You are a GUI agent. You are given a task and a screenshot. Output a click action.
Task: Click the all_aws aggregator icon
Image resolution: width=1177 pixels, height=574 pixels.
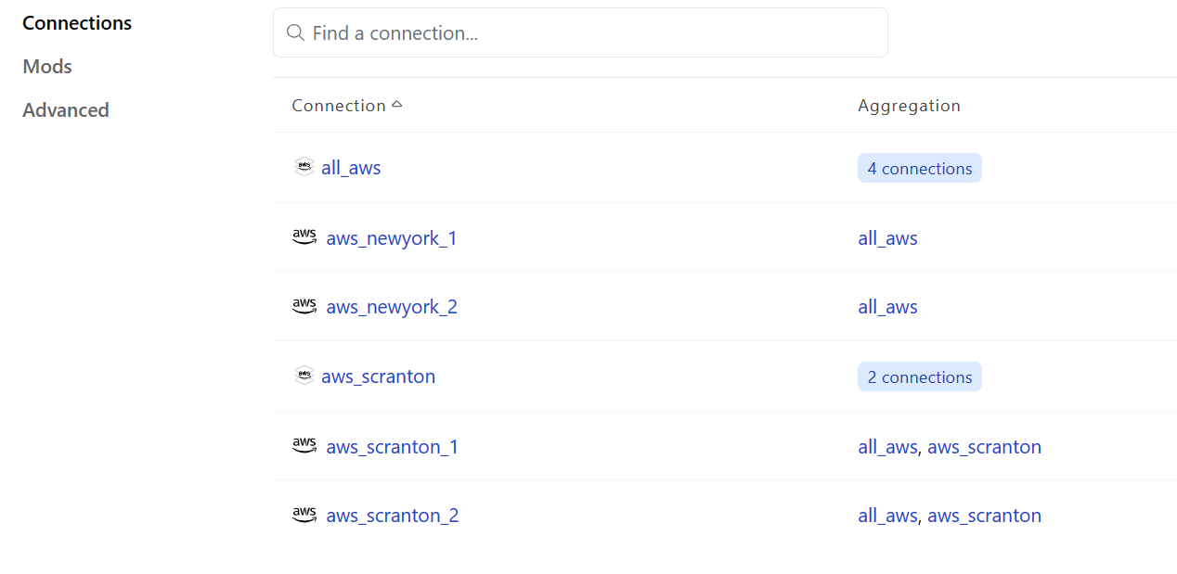point(304,167)
